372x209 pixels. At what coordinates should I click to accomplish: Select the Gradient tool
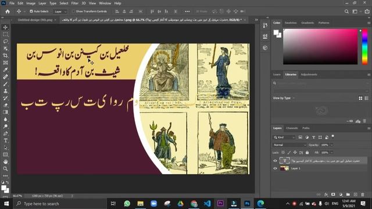[x=5, y=112]
